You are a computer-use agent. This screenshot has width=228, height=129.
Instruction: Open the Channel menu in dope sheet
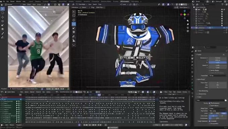click(38, 92)
